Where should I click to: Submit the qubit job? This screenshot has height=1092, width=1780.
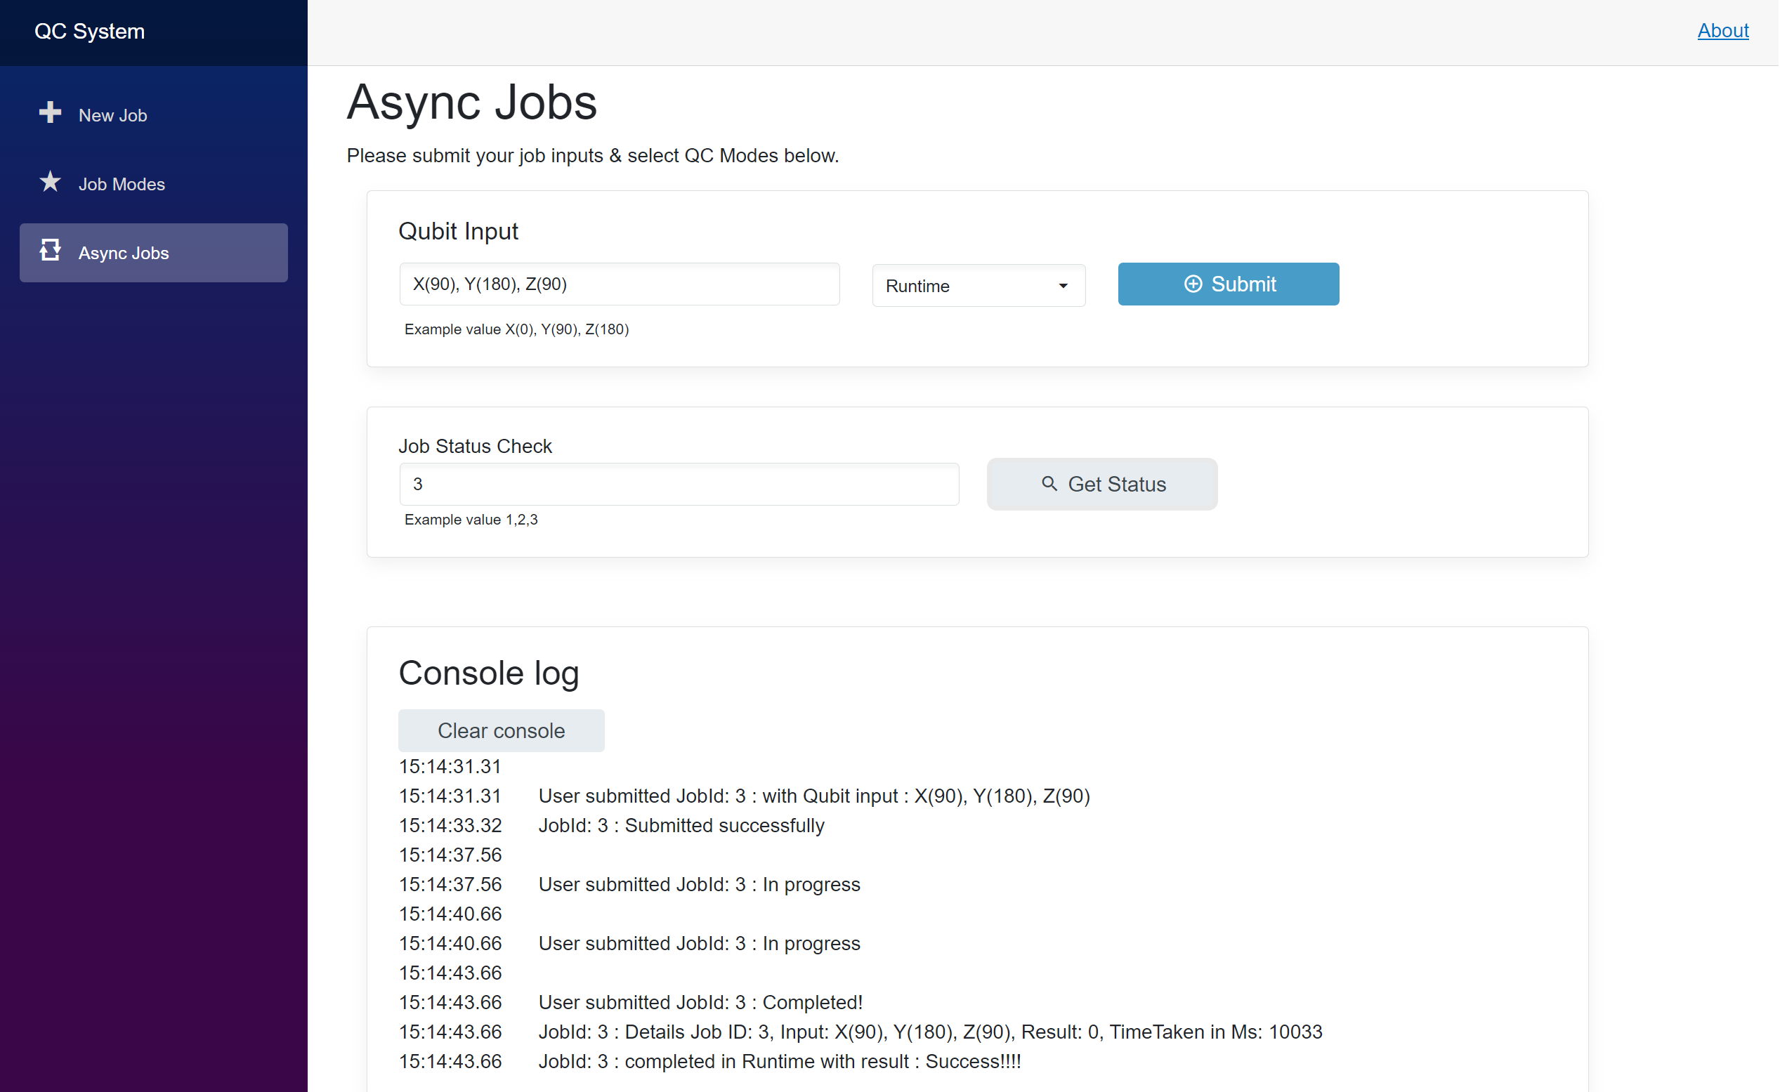[x=1229, y=284]
